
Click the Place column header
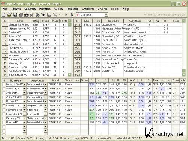(x=55, y=21)
